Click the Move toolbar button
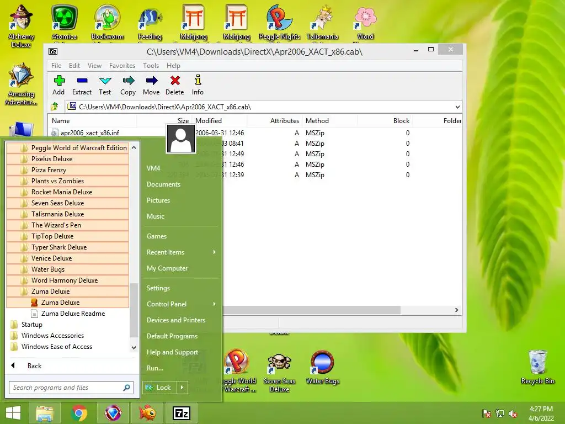Viewport: 565px width, 424px height. (x=151, y=86)
